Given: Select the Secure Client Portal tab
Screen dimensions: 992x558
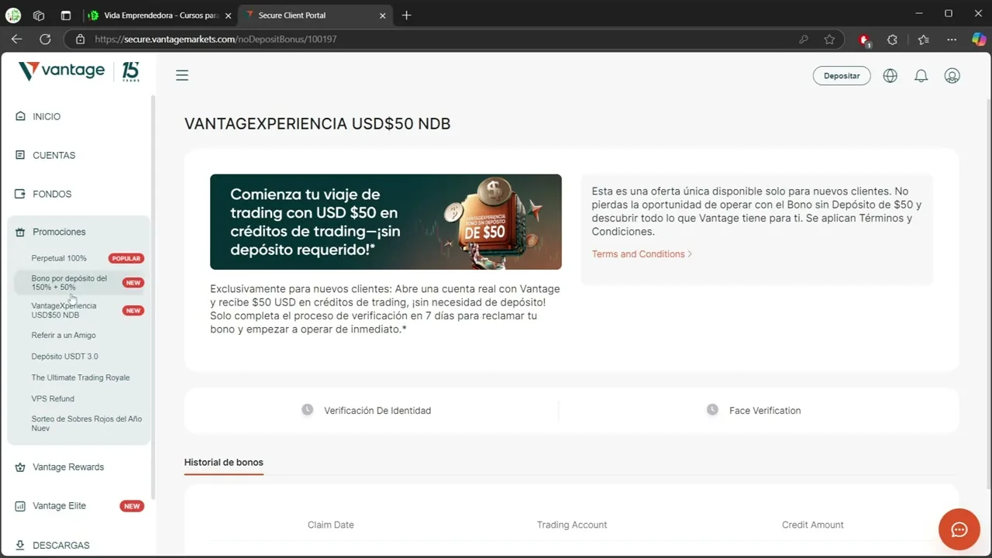Looking at the screenshot, I should tap(315, 15).
